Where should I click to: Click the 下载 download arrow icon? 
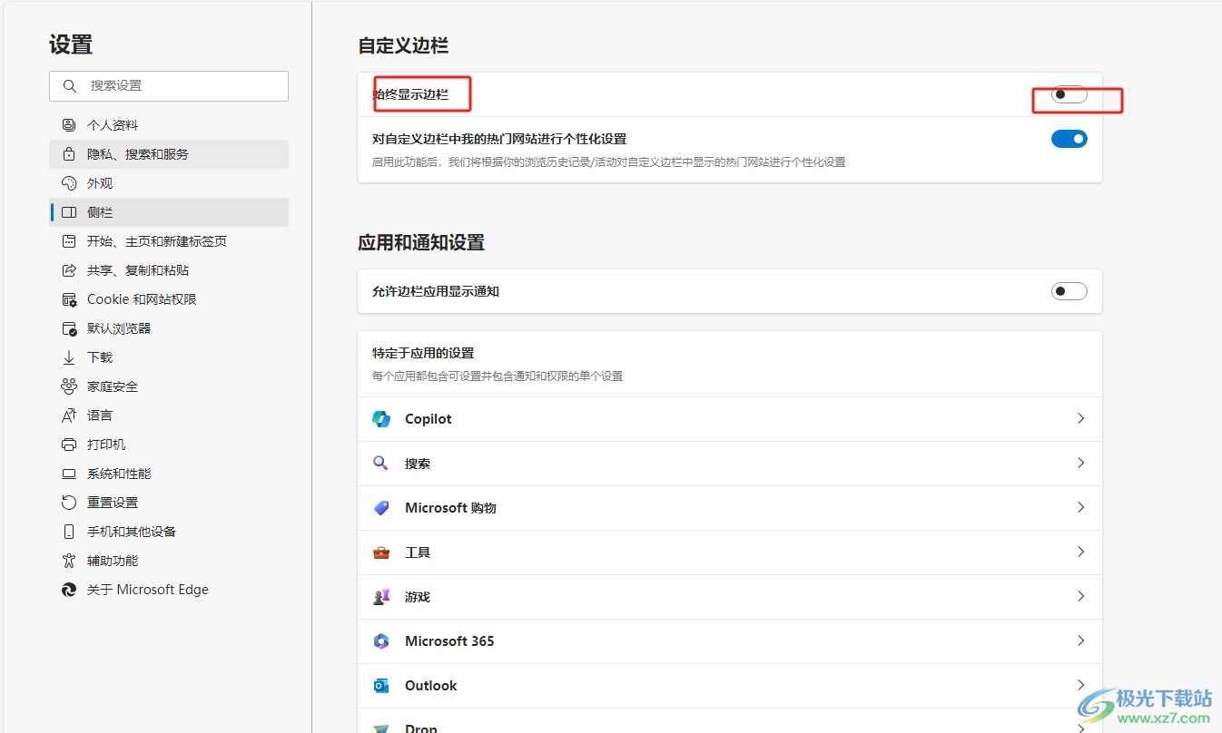68,357
